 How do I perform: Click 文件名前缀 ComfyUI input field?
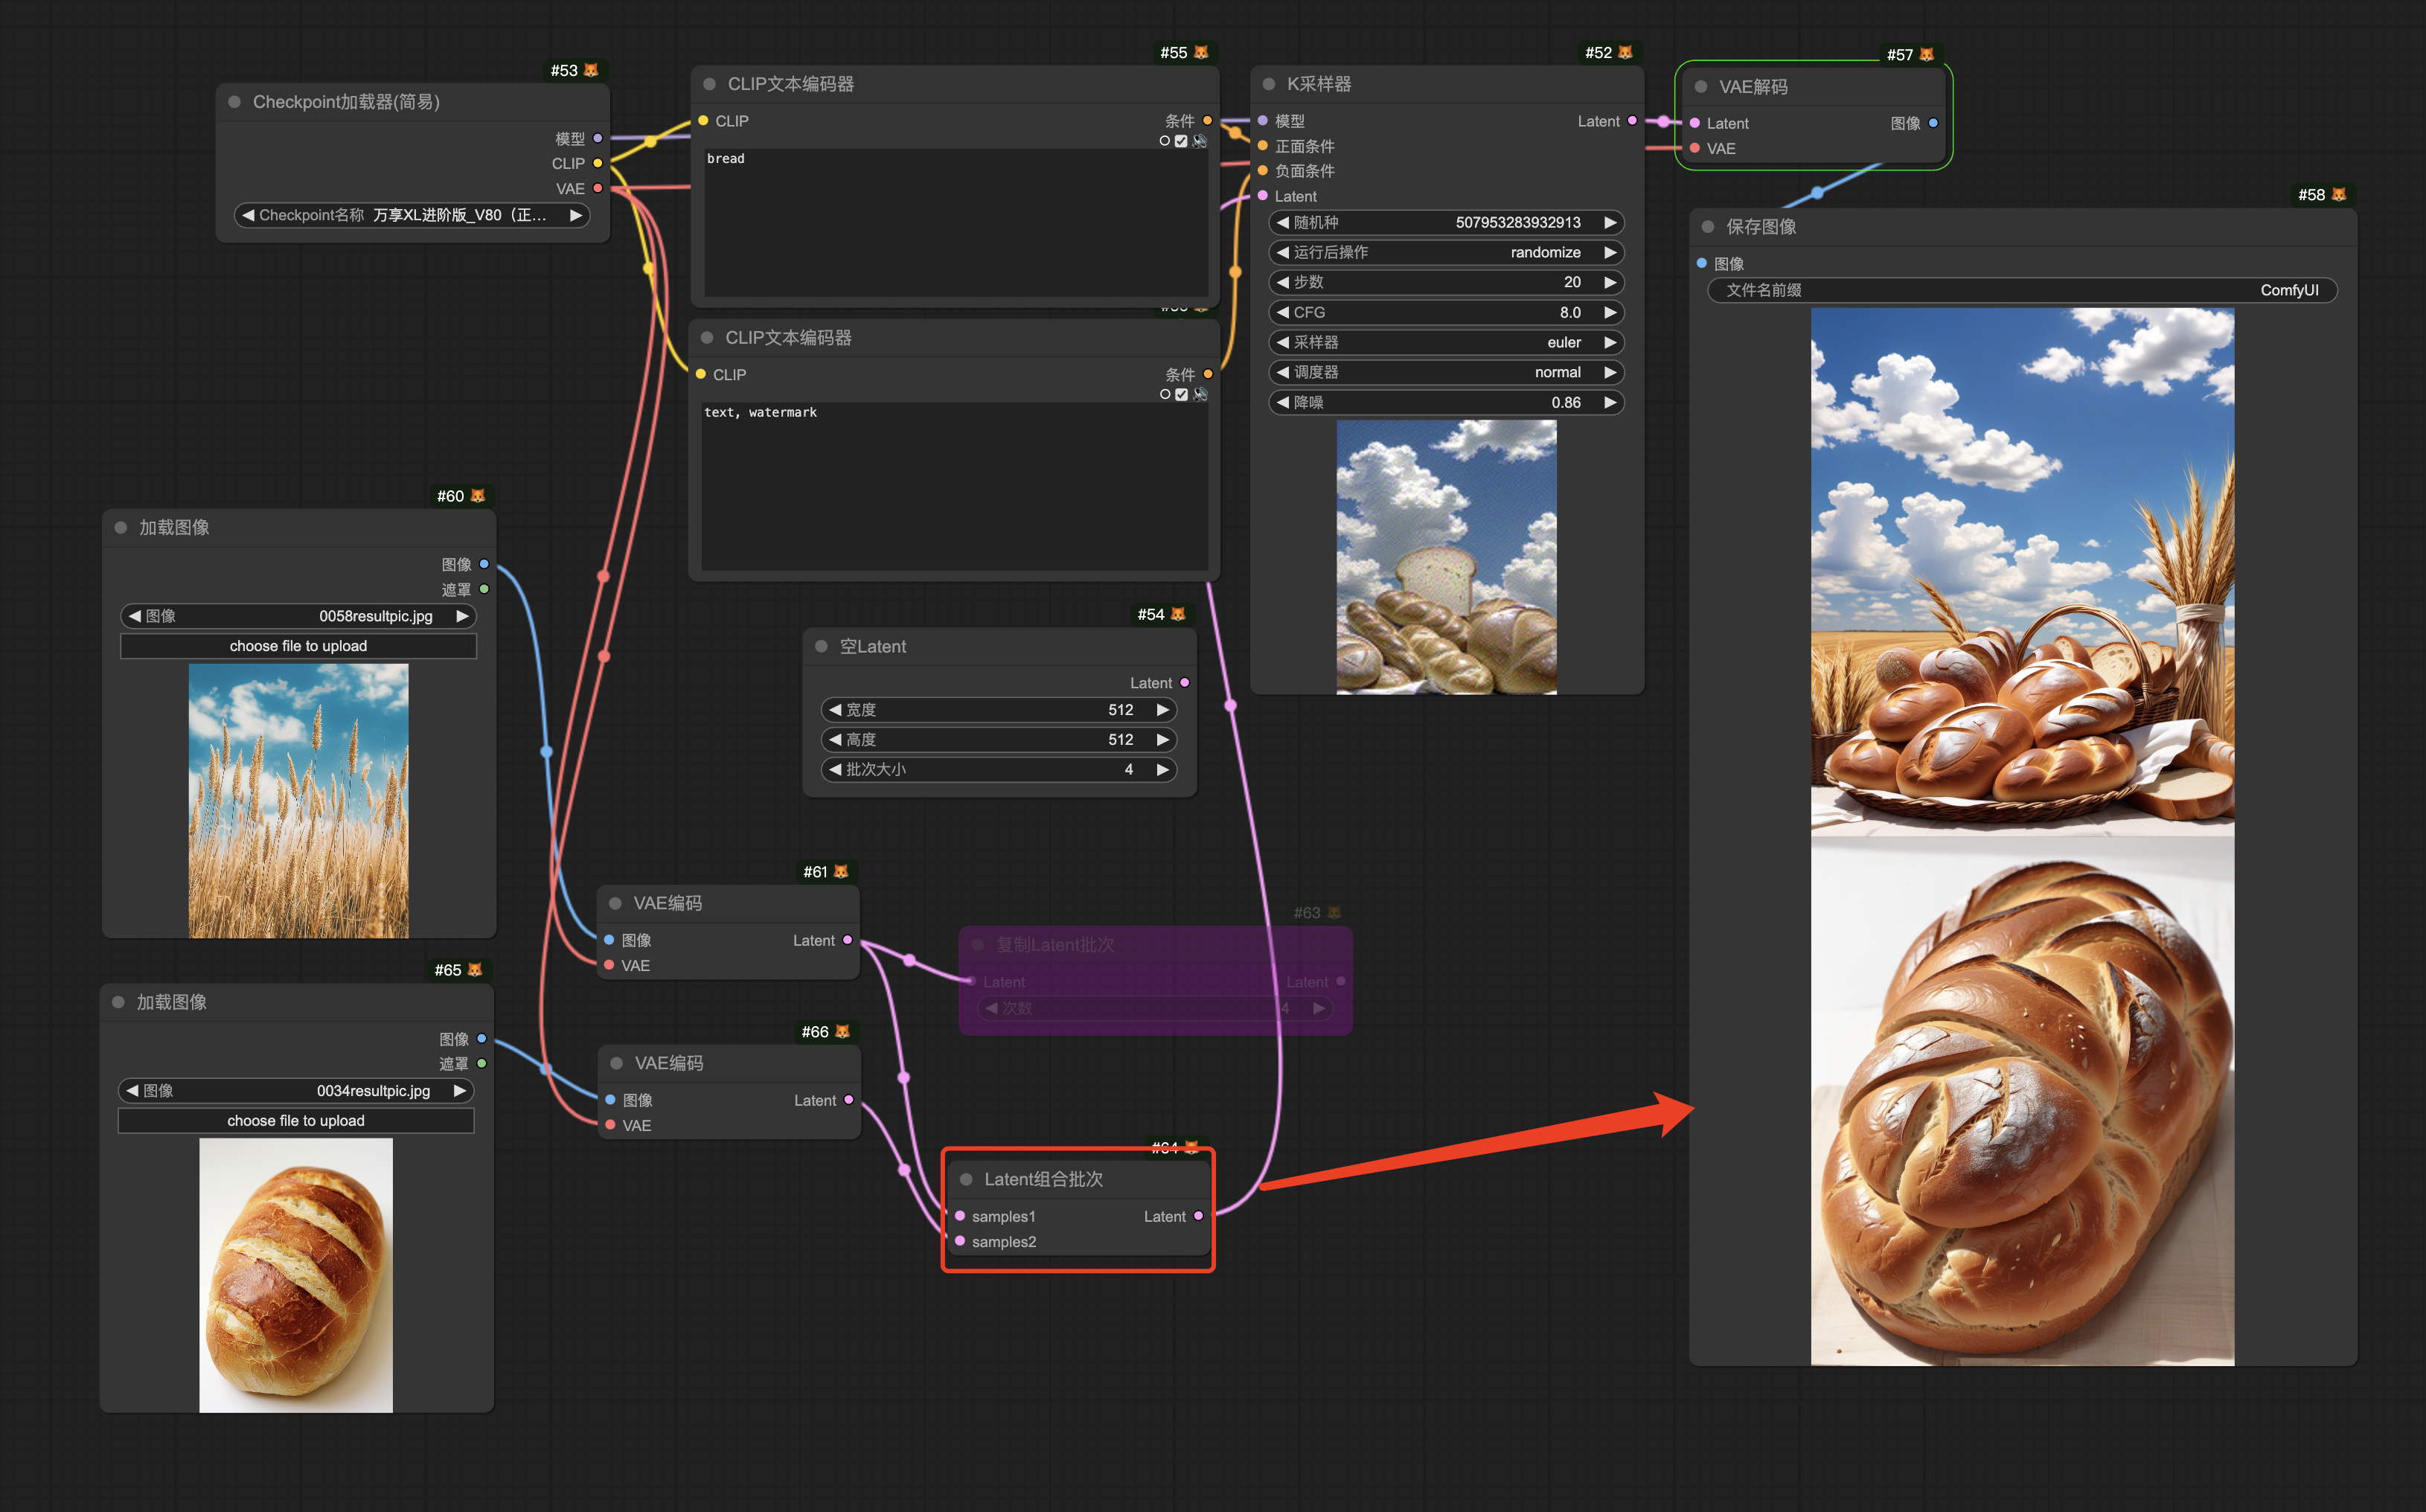[2022, 290]
